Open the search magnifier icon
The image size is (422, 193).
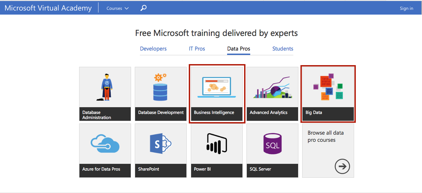tap(144, 8)
